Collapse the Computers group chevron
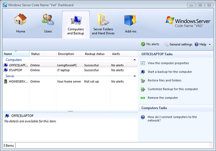 [134, 60]
